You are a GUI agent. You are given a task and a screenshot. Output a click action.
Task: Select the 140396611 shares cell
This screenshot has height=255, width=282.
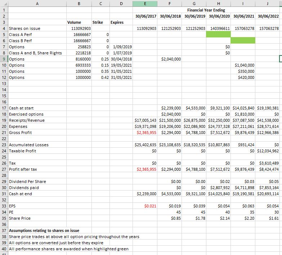[218, 28]
